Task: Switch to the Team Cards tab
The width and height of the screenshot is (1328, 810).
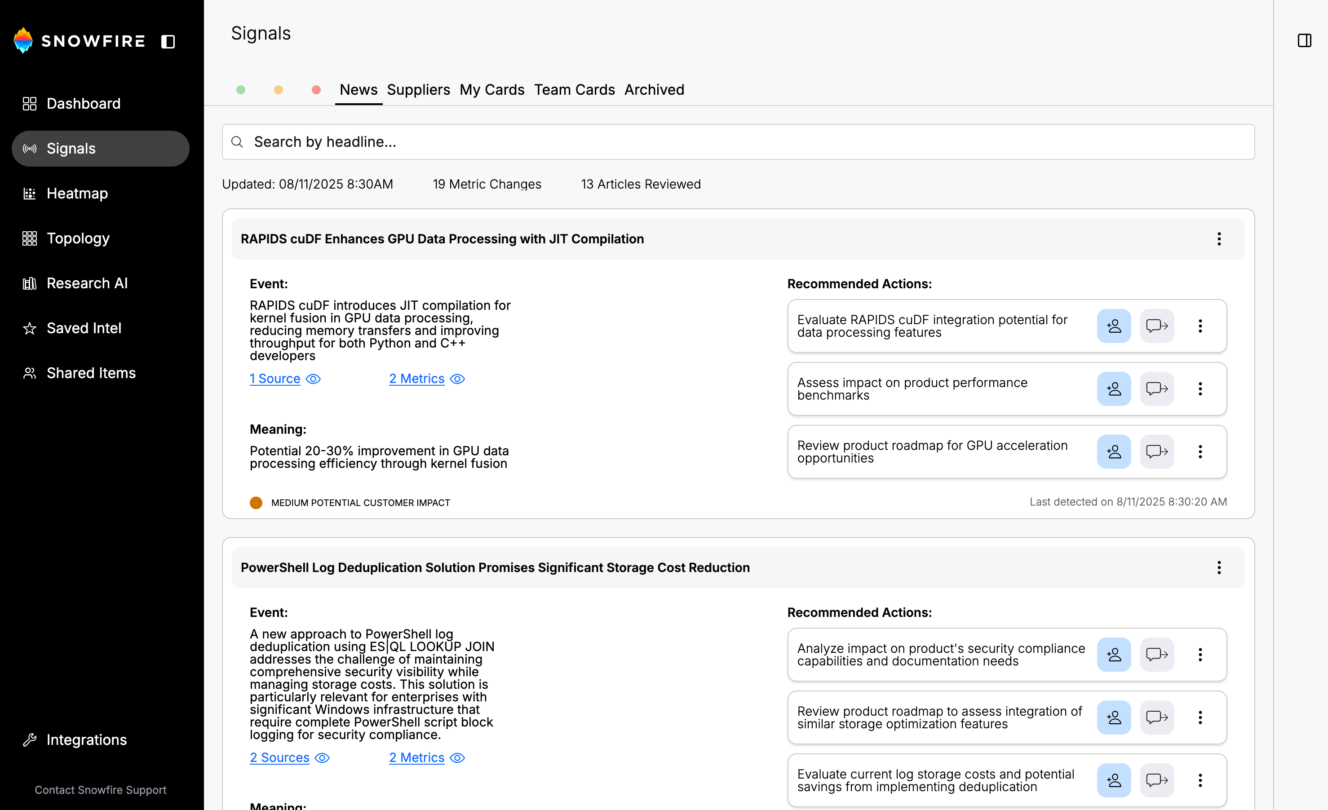Action: coord(575,89)
